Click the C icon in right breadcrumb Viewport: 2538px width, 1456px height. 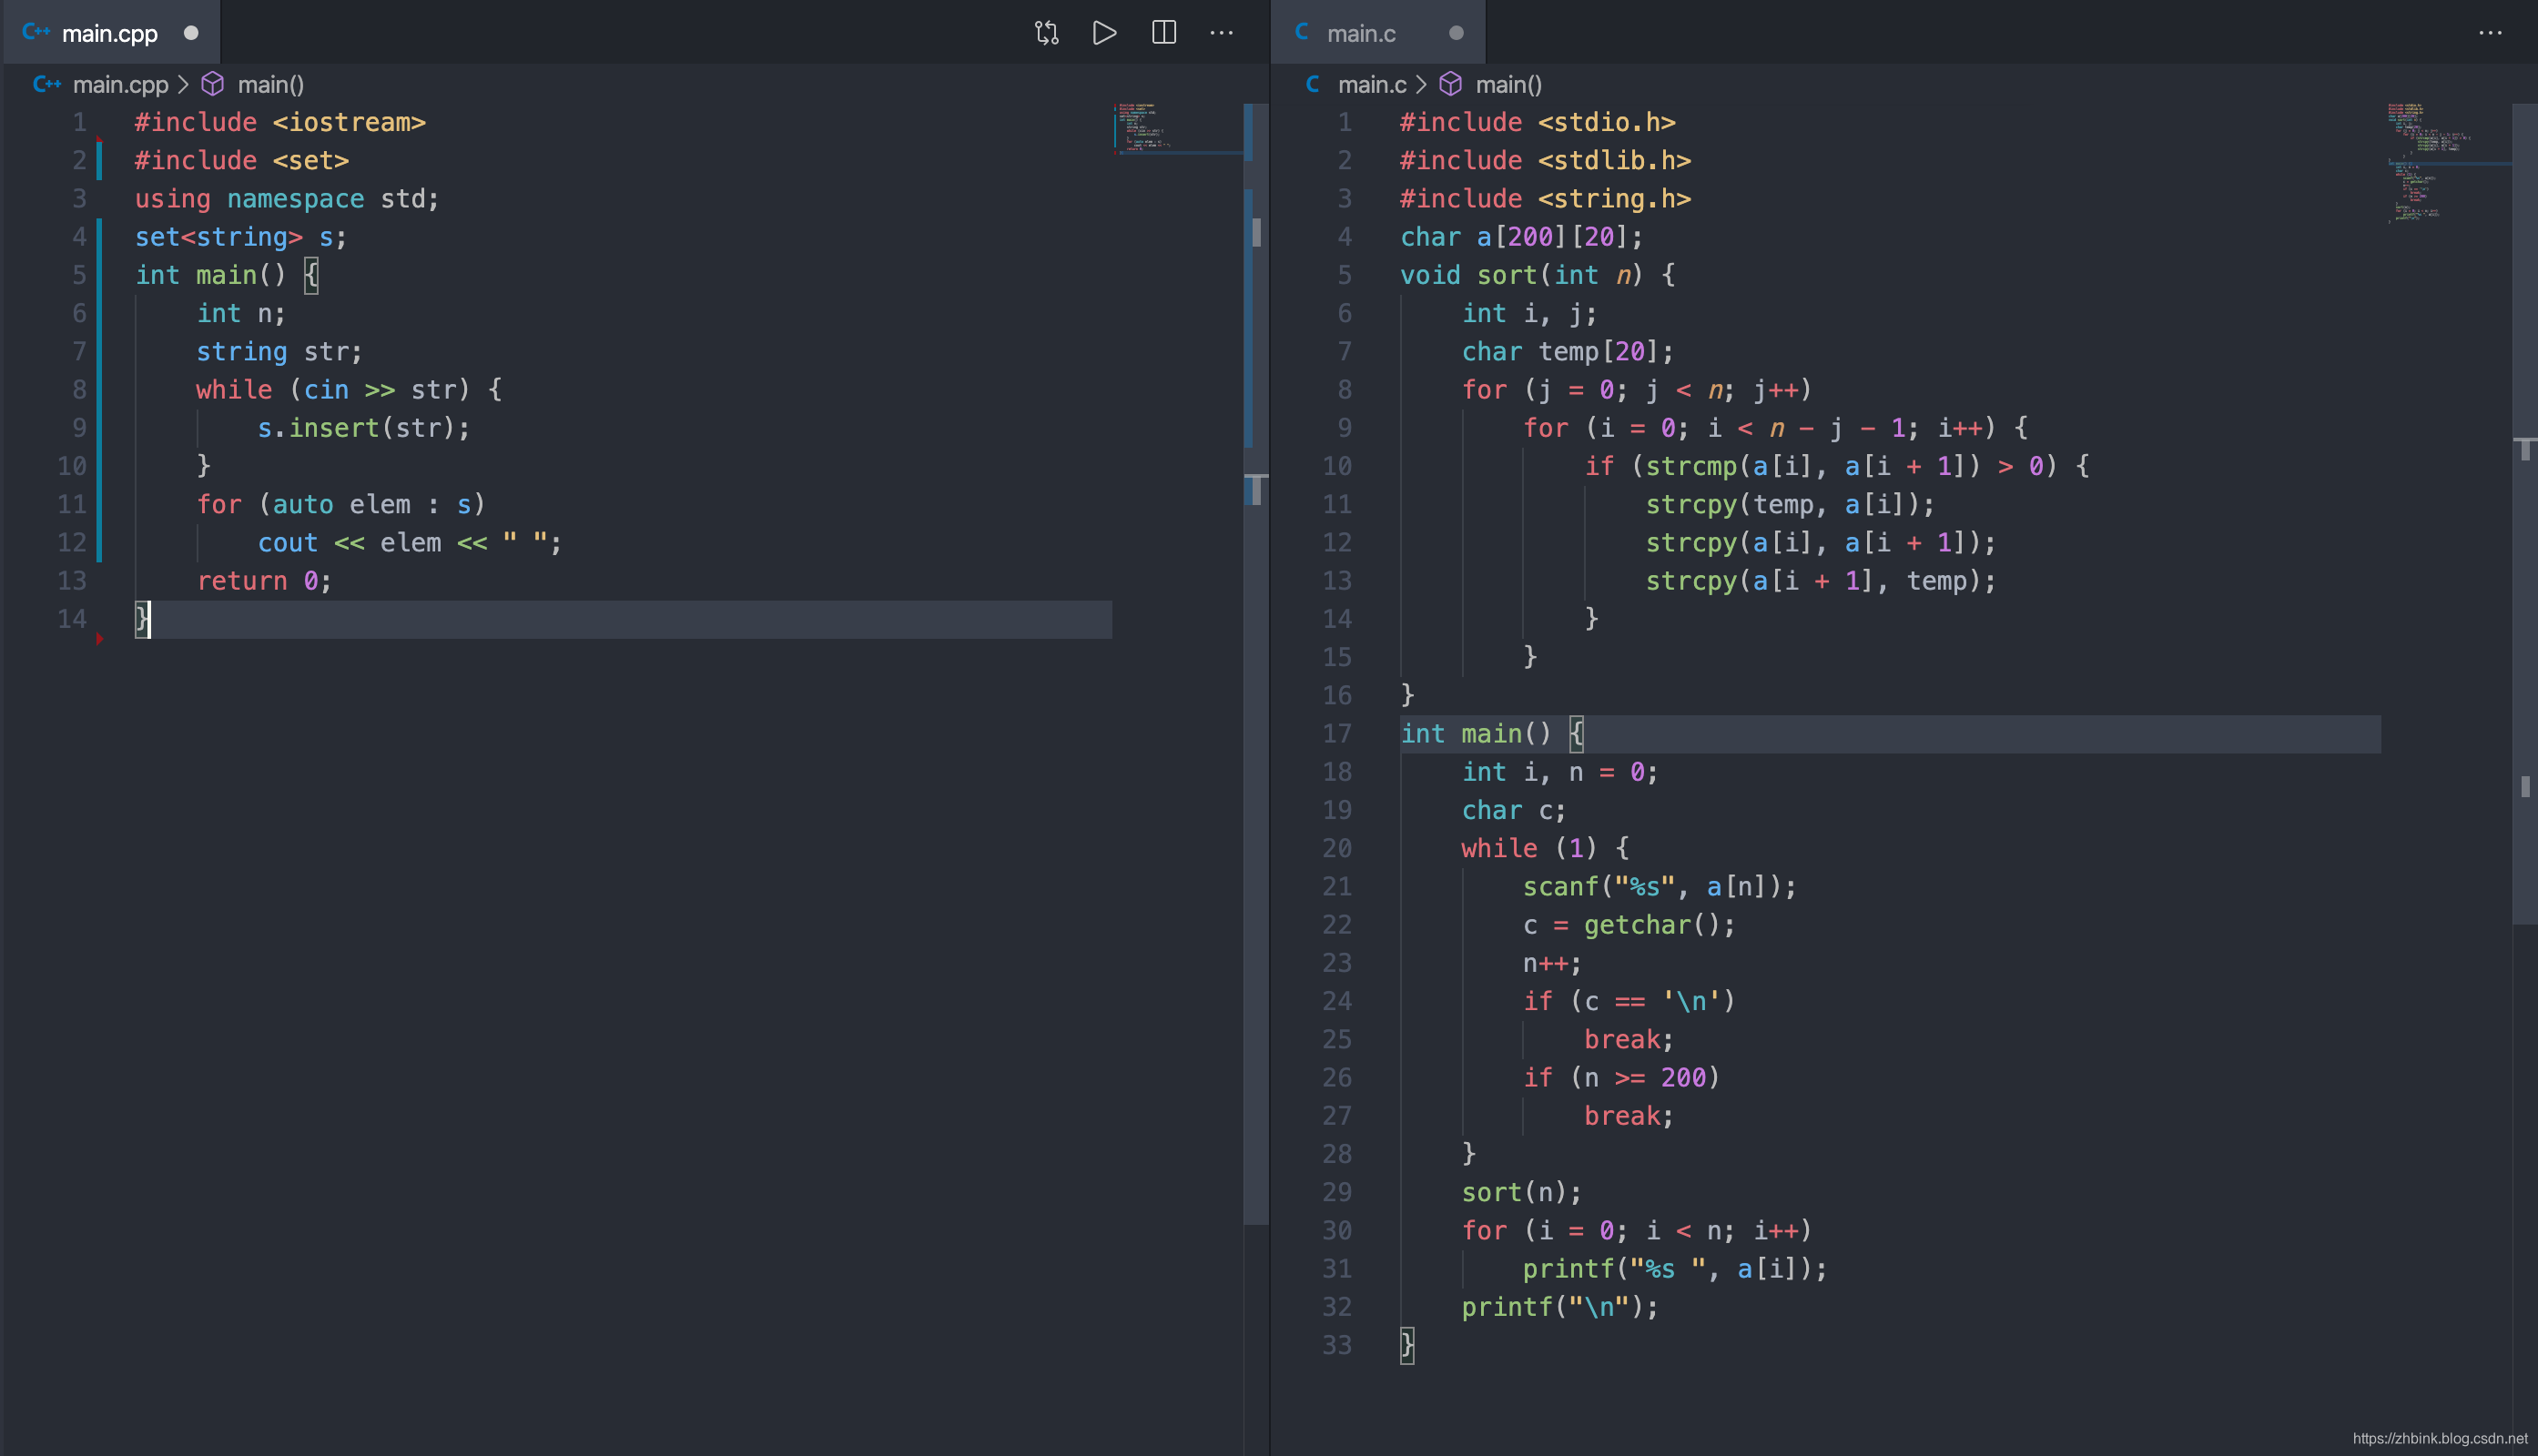click(1313, 84)
